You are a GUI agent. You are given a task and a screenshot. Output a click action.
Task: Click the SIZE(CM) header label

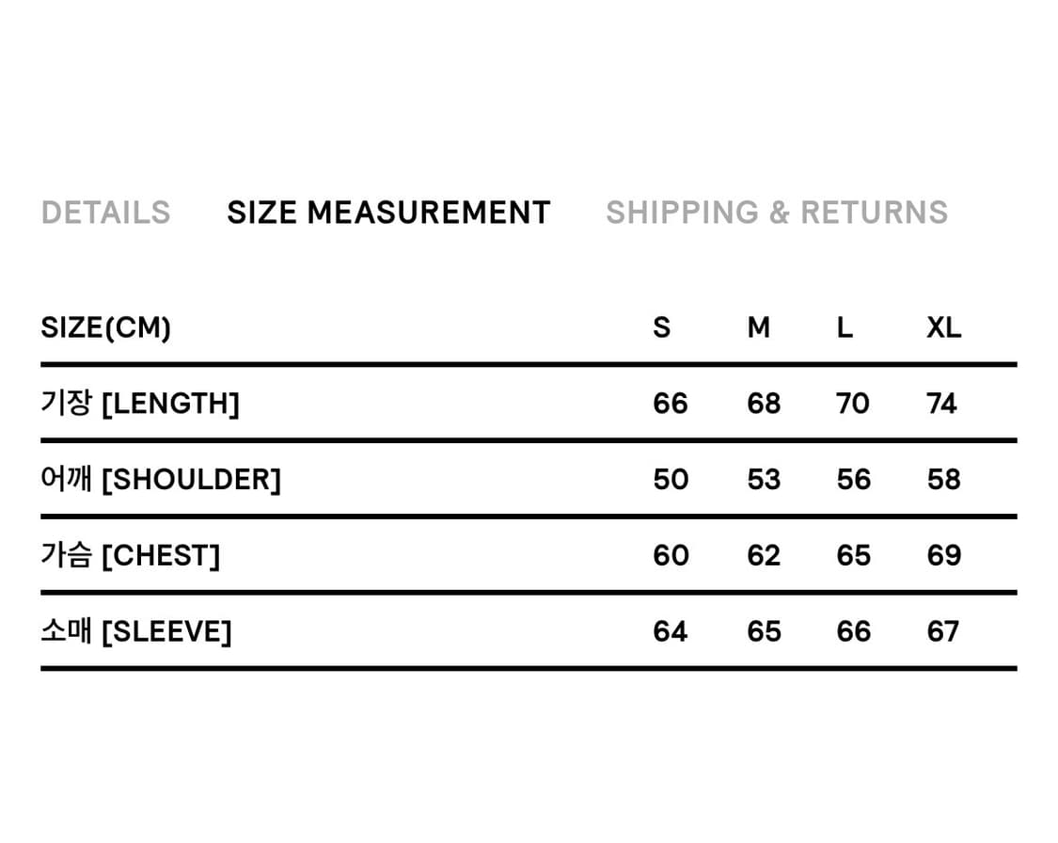106,327
